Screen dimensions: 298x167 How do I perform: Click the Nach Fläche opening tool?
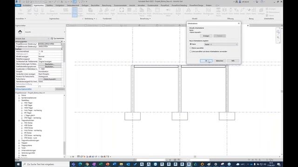tap(218, 12)
